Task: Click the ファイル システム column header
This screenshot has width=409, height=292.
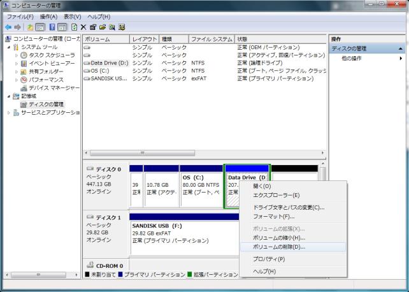Action: (211, 39)
